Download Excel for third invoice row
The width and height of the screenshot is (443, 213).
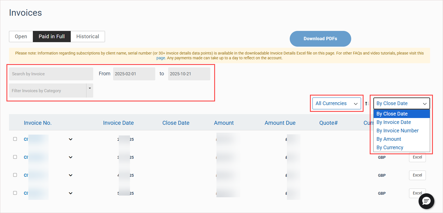pos(417,175)
